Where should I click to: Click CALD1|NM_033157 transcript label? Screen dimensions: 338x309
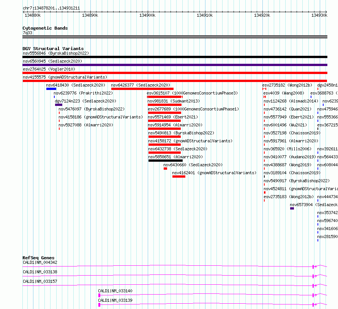[x=40, y=281]
